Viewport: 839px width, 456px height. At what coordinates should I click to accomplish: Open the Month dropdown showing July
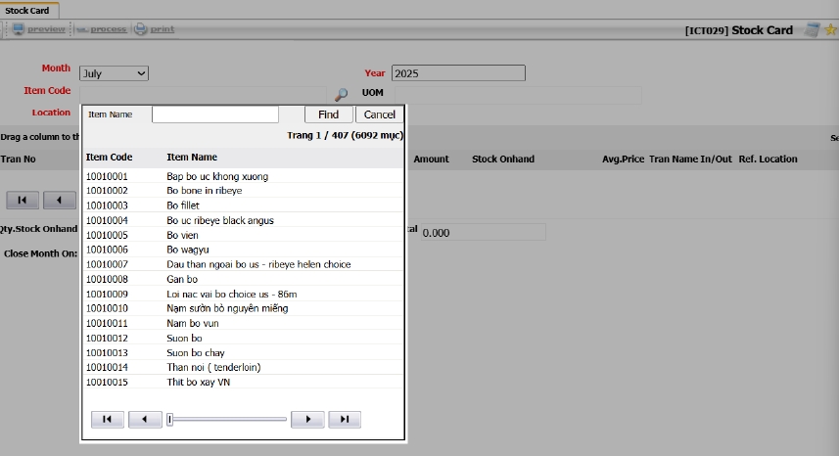[x=113, y=73]
